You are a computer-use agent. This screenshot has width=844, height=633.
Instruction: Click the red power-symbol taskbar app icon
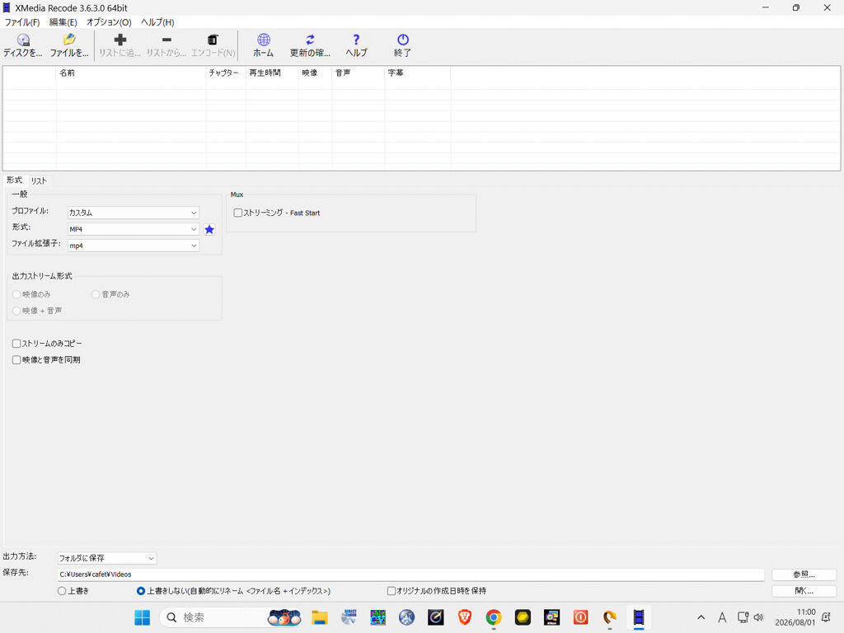pyautogui.click(x=581, y=617)
